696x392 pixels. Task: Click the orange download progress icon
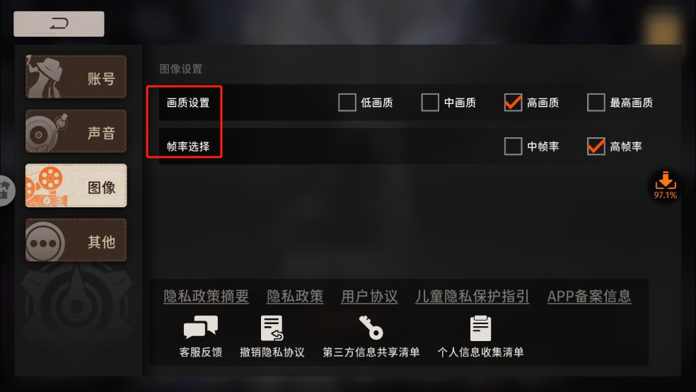(665, 185)
